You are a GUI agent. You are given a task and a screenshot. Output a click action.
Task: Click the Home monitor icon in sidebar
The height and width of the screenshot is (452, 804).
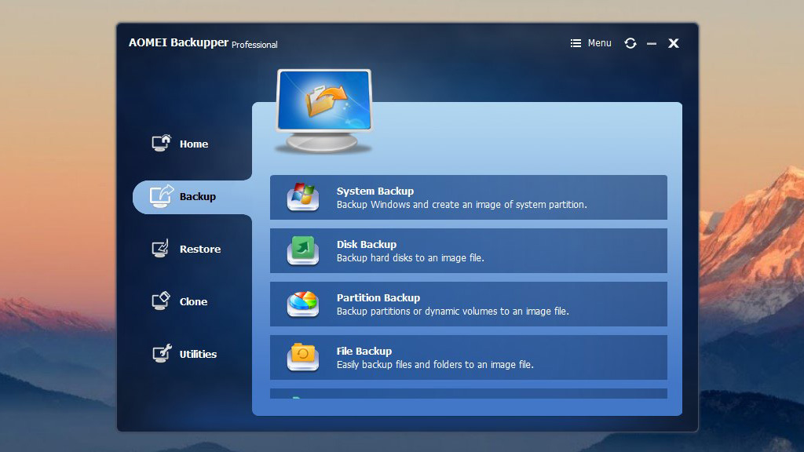tap(161, 144)
